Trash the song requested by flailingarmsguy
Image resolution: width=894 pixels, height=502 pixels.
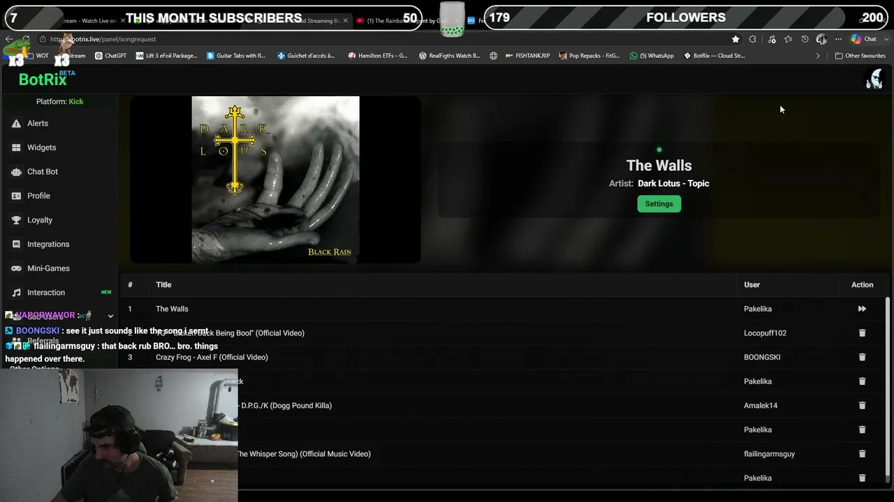862,454
